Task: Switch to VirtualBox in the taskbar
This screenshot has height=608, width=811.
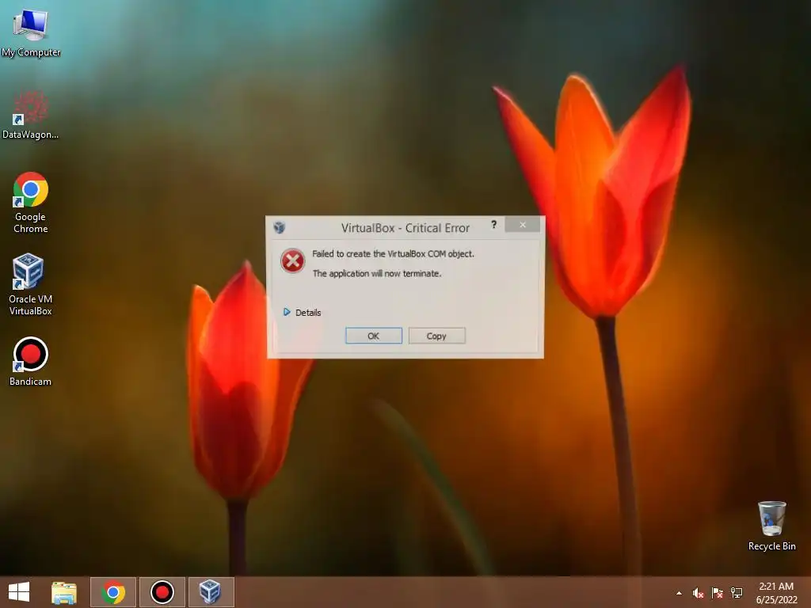Action: tap(211, 592)
